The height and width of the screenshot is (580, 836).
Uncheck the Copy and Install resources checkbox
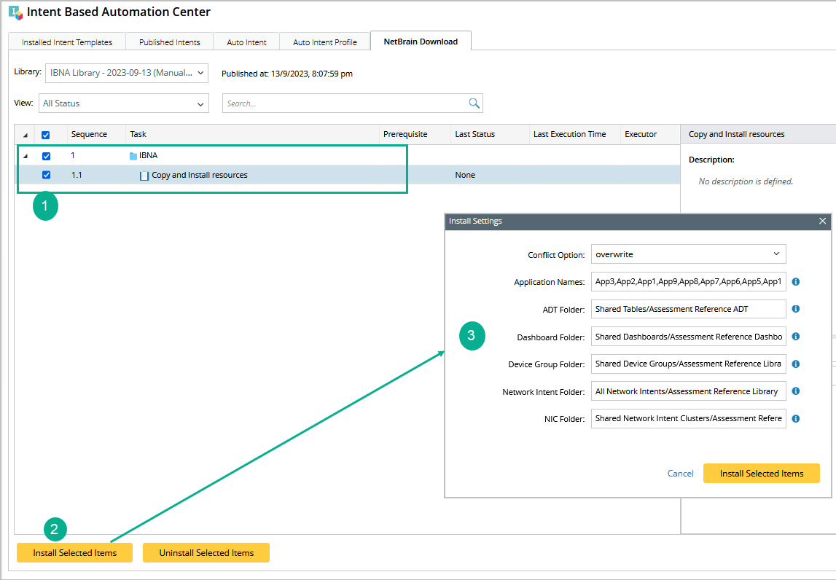(x=46, y=175)
